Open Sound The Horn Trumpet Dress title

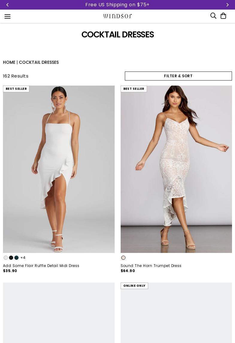[151, 265]
